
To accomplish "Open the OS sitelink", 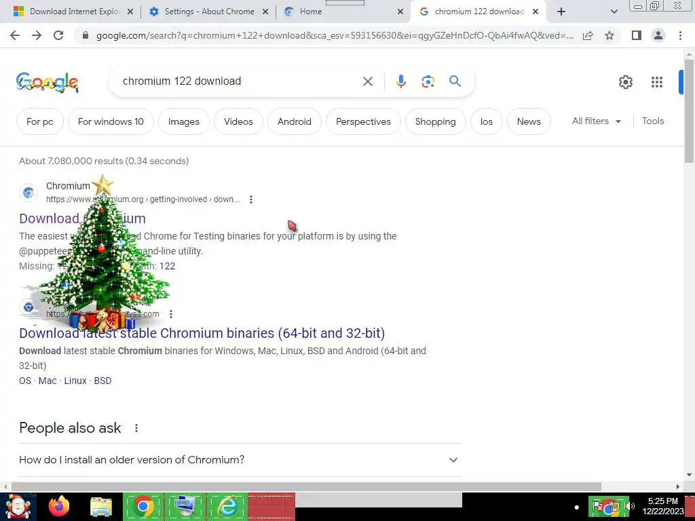I will pyautogui.click(x=25, y=381).
